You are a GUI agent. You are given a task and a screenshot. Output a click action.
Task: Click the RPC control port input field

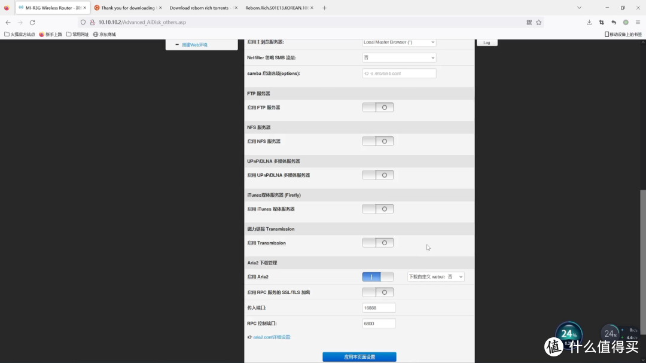click(379, 324)
